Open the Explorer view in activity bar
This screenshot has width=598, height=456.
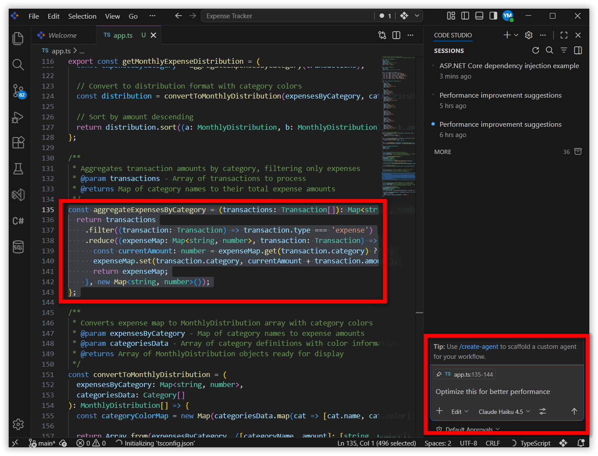(18, 39)
